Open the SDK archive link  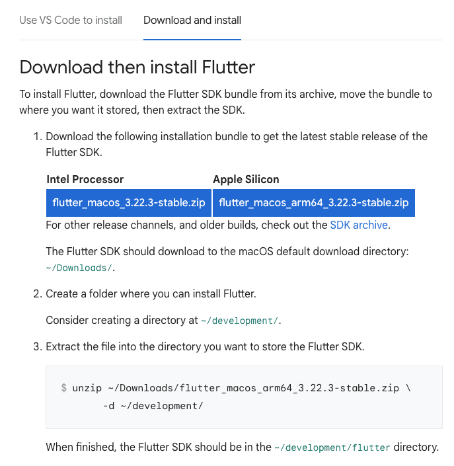(359, 225)
